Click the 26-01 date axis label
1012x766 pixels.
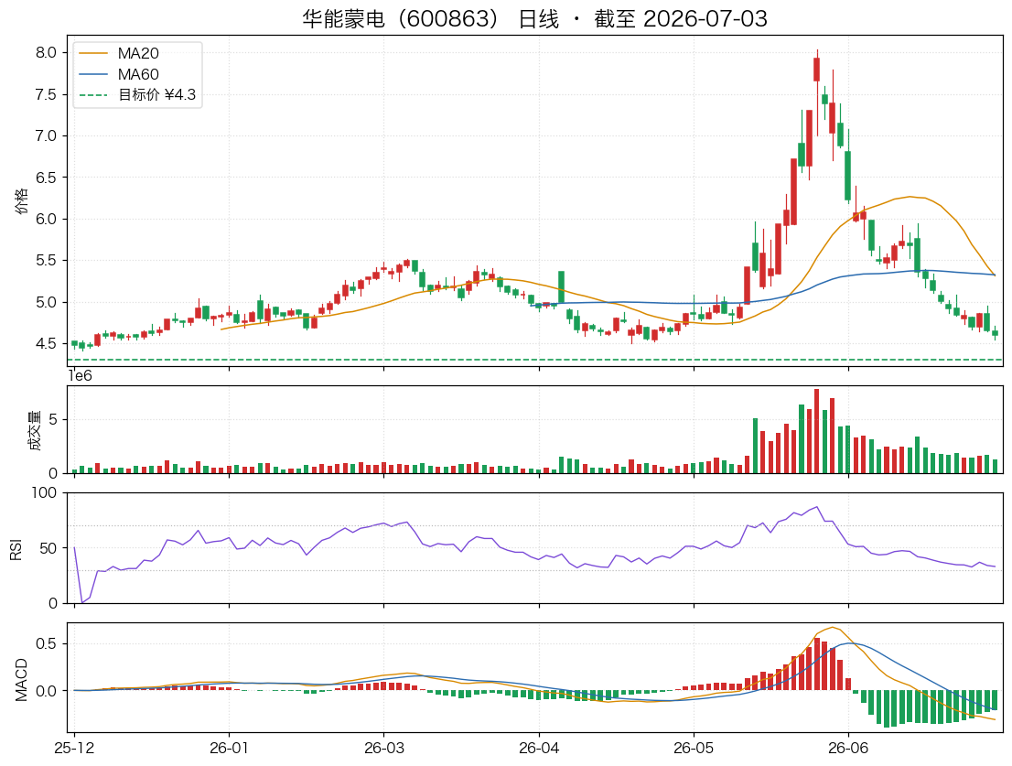tap(229, 749)
